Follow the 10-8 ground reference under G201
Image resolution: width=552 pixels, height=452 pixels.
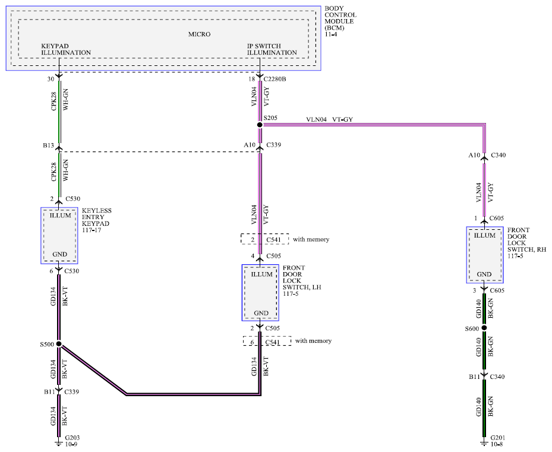coord(496,444)
